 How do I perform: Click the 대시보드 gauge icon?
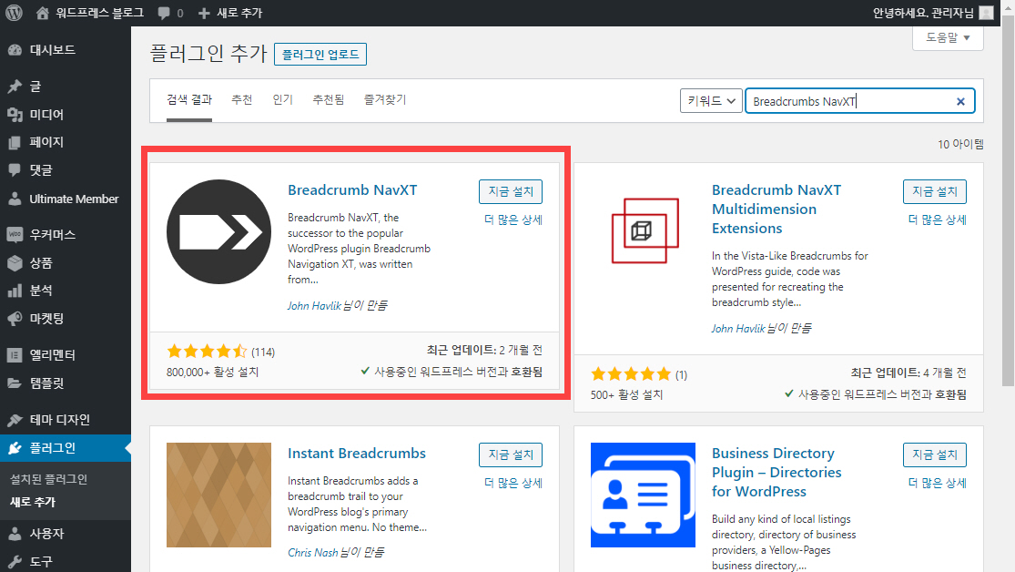(15, 50)
